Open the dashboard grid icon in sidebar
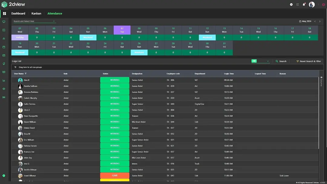 pyautogui.click(x=4, y=14)
